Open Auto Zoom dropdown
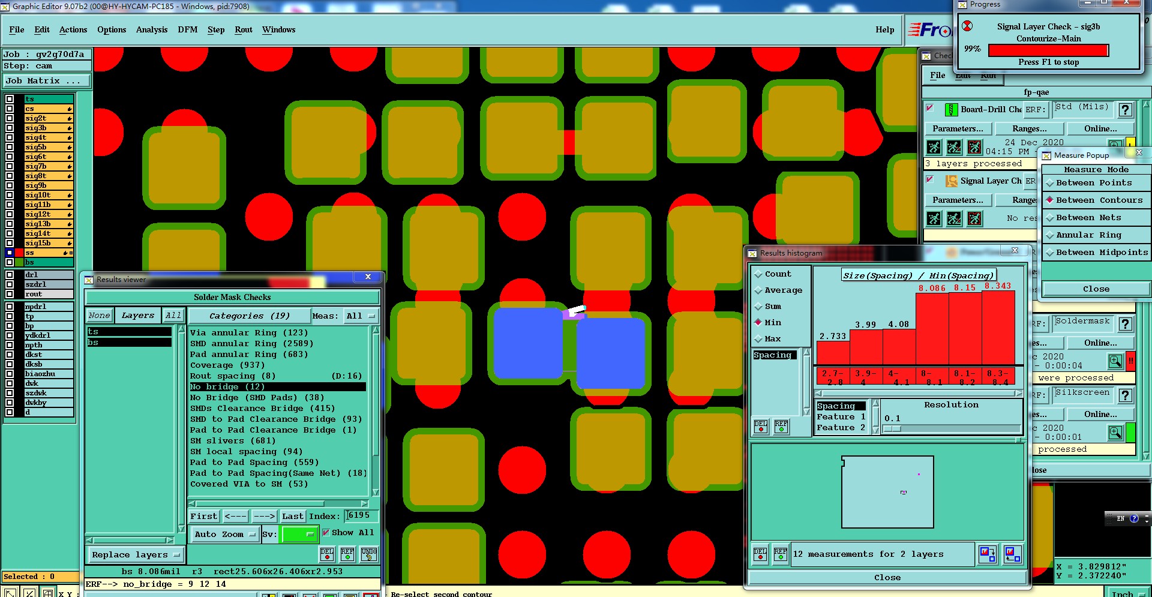1152x597 pixels. [x=225, y=534]
